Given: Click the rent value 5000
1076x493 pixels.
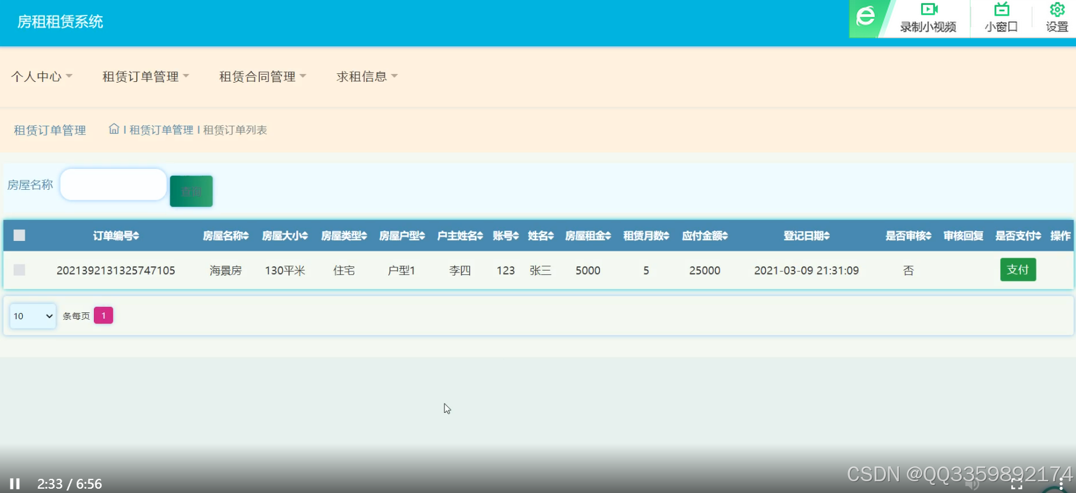Looking at the screenshot, I should point(588,271).
